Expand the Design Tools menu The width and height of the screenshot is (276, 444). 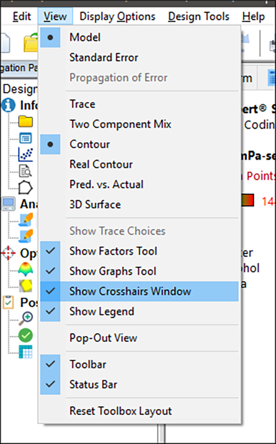199,17
